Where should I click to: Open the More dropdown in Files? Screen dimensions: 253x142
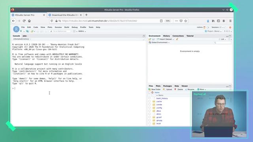pos(202,90)
